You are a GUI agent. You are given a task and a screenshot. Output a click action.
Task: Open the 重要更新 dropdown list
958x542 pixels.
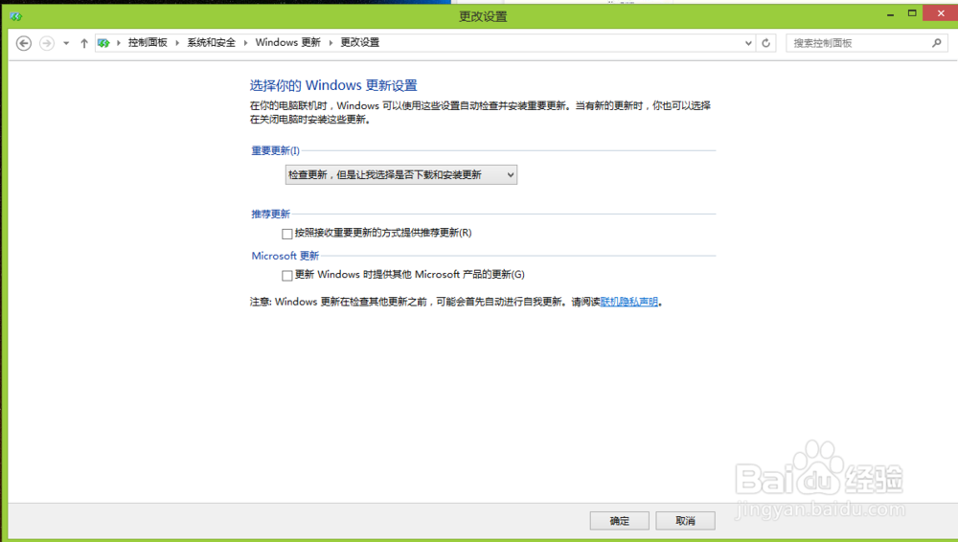(x=400, y=174)
